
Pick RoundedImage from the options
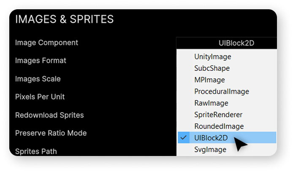(219, 126)
